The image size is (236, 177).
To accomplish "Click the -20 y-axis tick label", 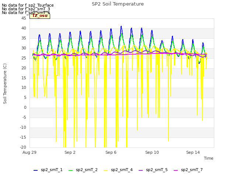I will pos(23,147).
